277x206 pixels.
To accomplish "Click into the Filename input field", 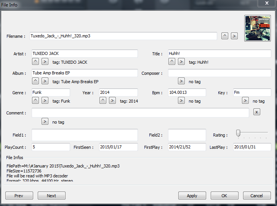I will (123, 36).
